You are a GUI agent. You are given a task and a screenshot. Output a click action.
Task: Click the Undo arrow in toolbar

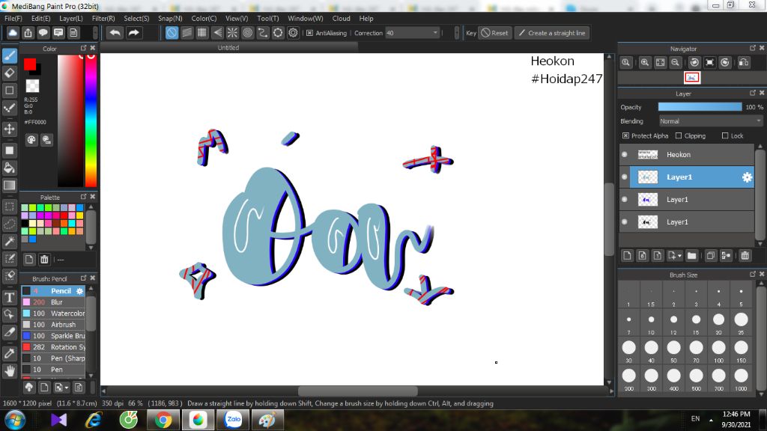pyautogui.click(x=115, y=33)
